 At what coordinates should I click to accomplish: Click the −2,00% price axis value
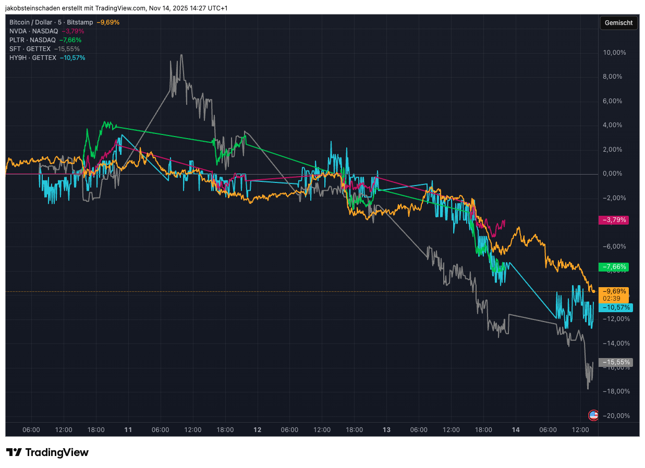coord(615,198)
